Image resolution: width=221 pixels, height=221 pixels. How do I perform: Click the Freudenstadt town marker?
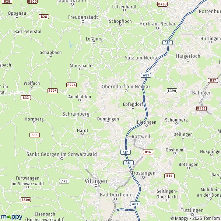click(x=83, y=22)
